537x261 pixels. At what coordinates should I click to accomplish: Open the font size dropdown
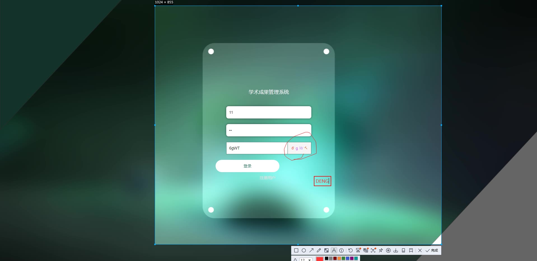tap(309, 260)
